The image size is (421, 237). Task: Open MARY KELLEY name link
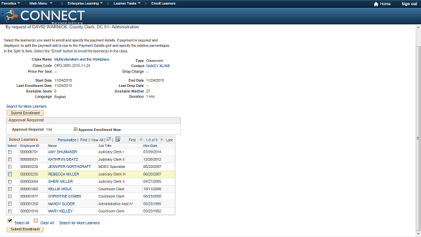click(61, 211)
